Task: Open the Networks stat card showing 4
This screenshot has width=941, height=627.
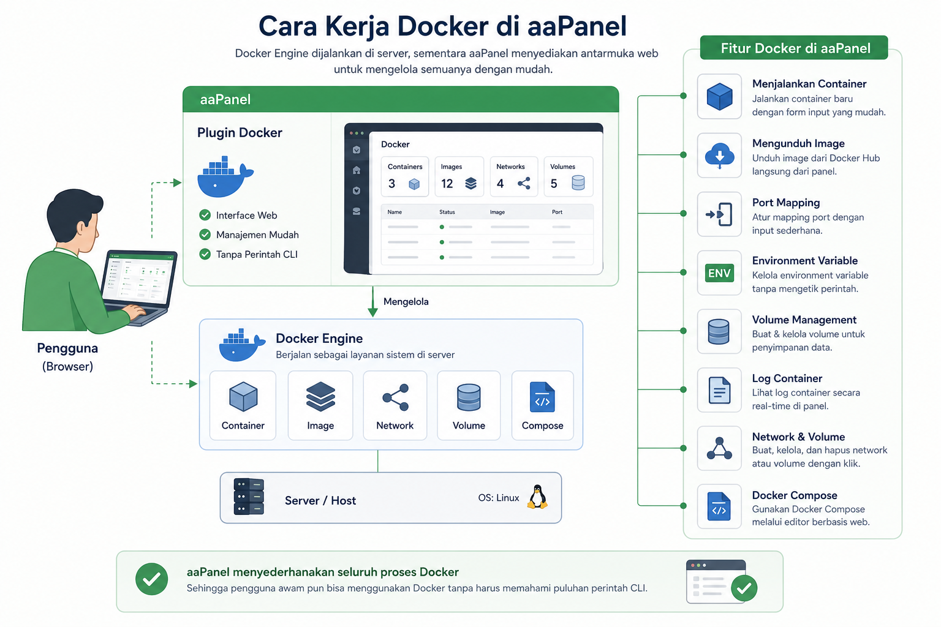Action: [513, 176]
